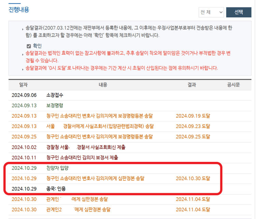Open the 경찰서 사실조회회신 제출 entry
The width and height of the screenshot is (262, 219).
tap(86, 147)
